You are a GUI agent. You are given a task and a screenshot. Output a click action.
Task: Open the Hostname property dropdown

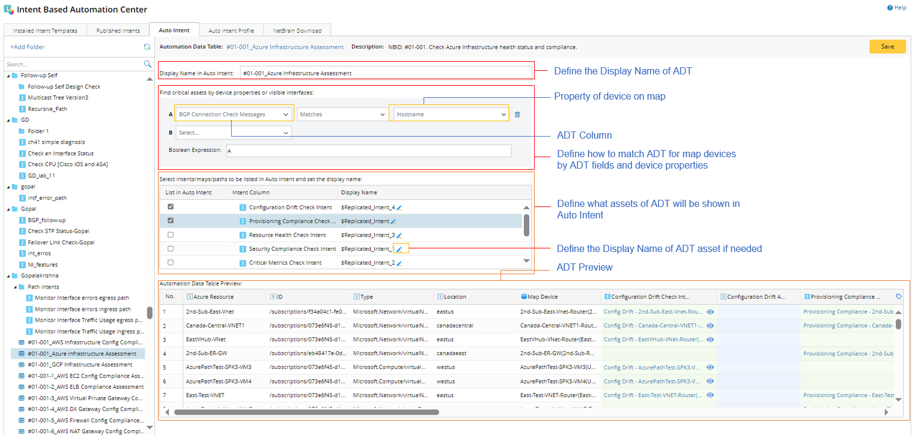click(450, 113)
